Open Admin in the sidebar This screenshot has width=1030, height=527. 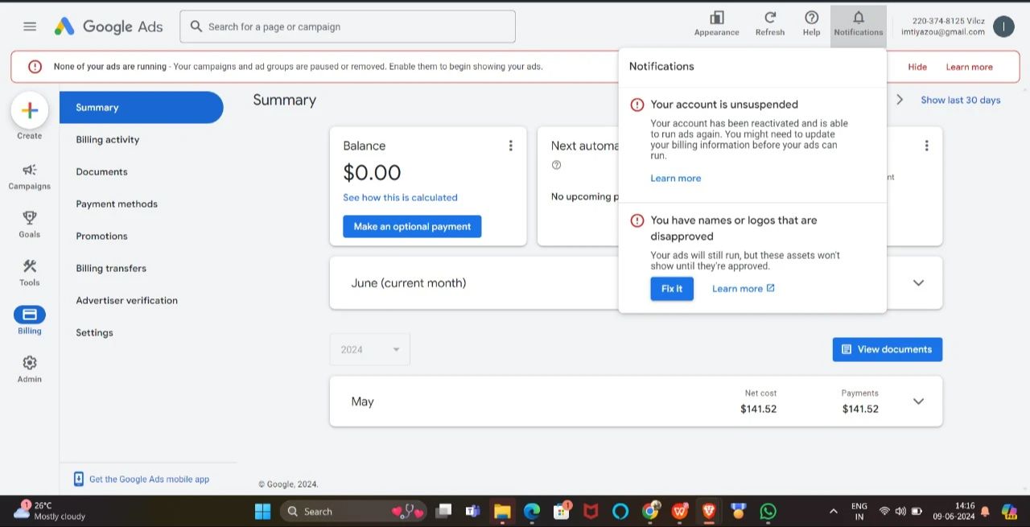30,369
